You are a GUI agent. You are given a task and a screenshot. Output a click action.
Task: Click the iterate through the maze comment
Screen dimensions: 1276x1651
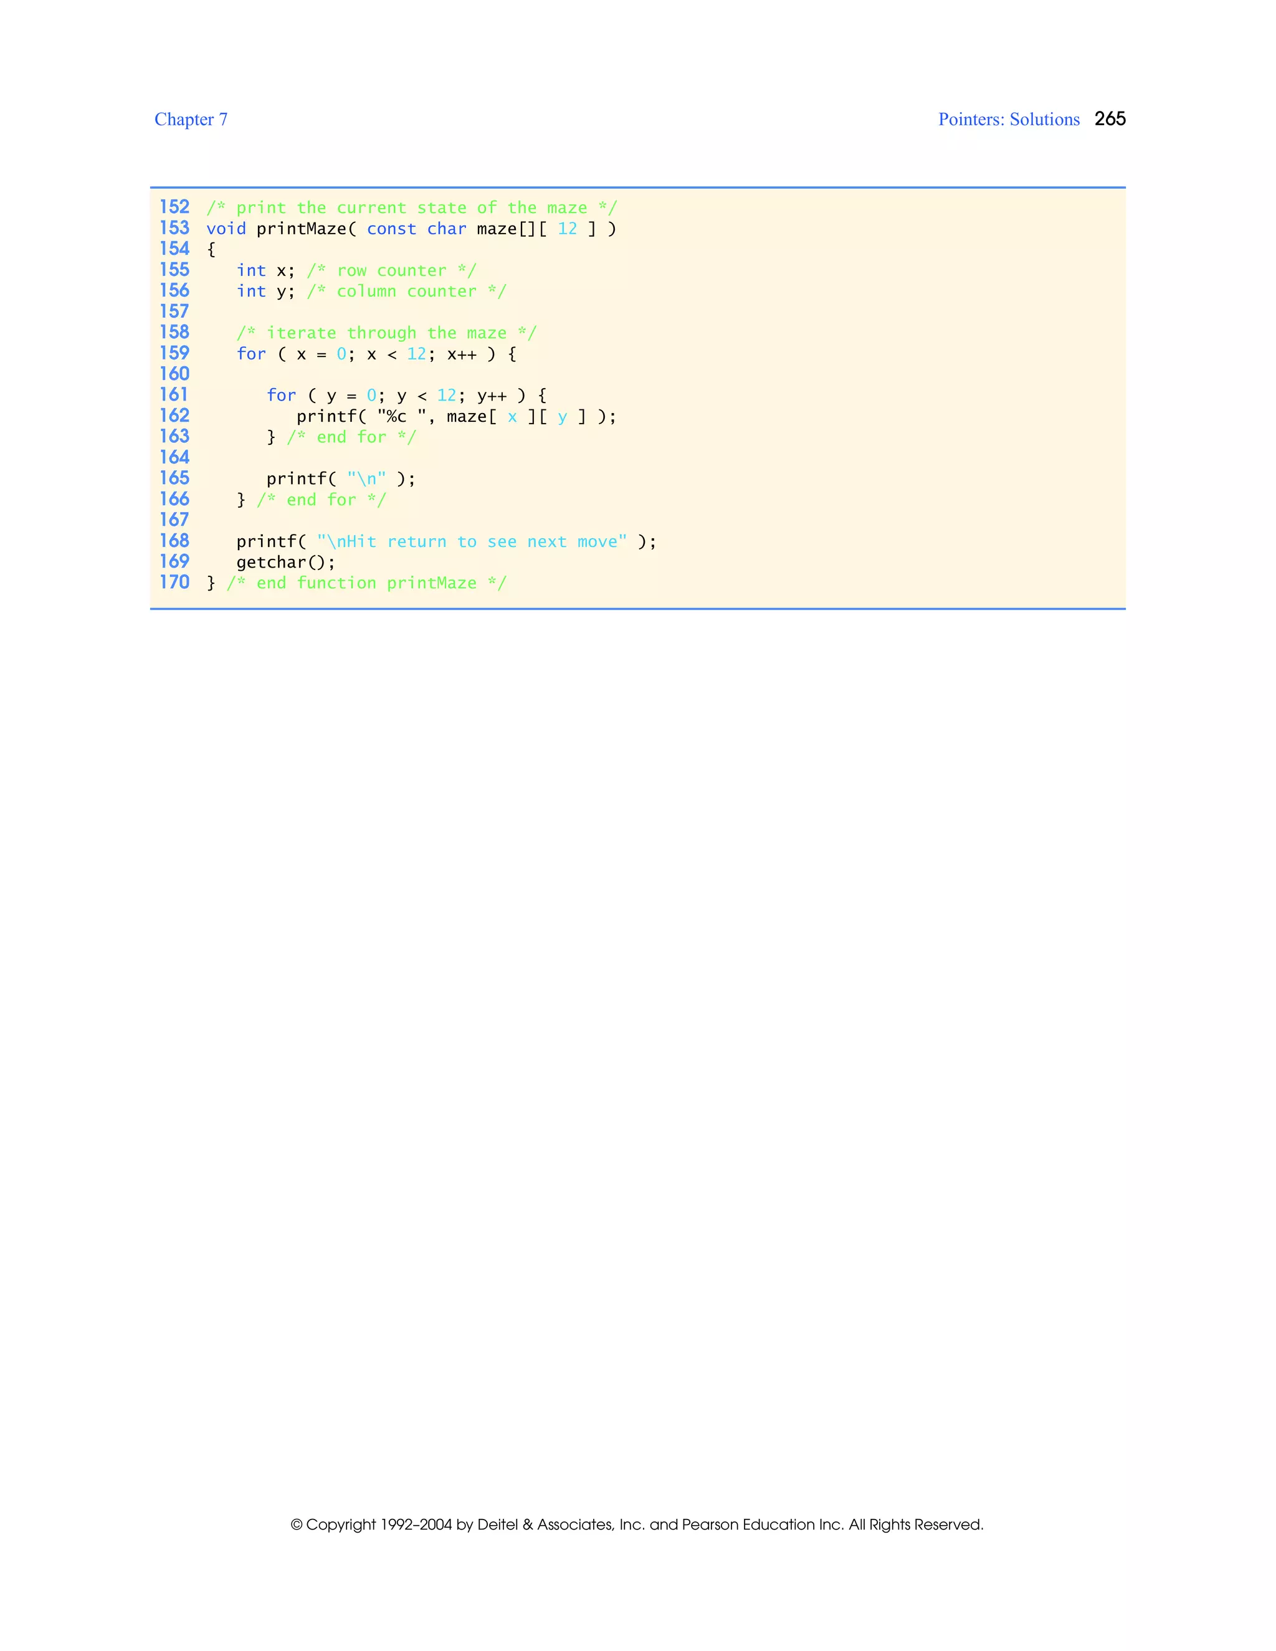[386, 333]
